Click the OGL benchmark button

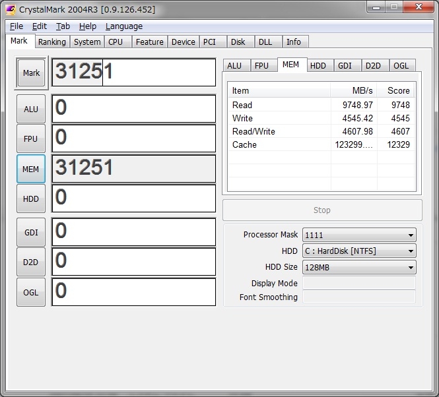(31, 292)
